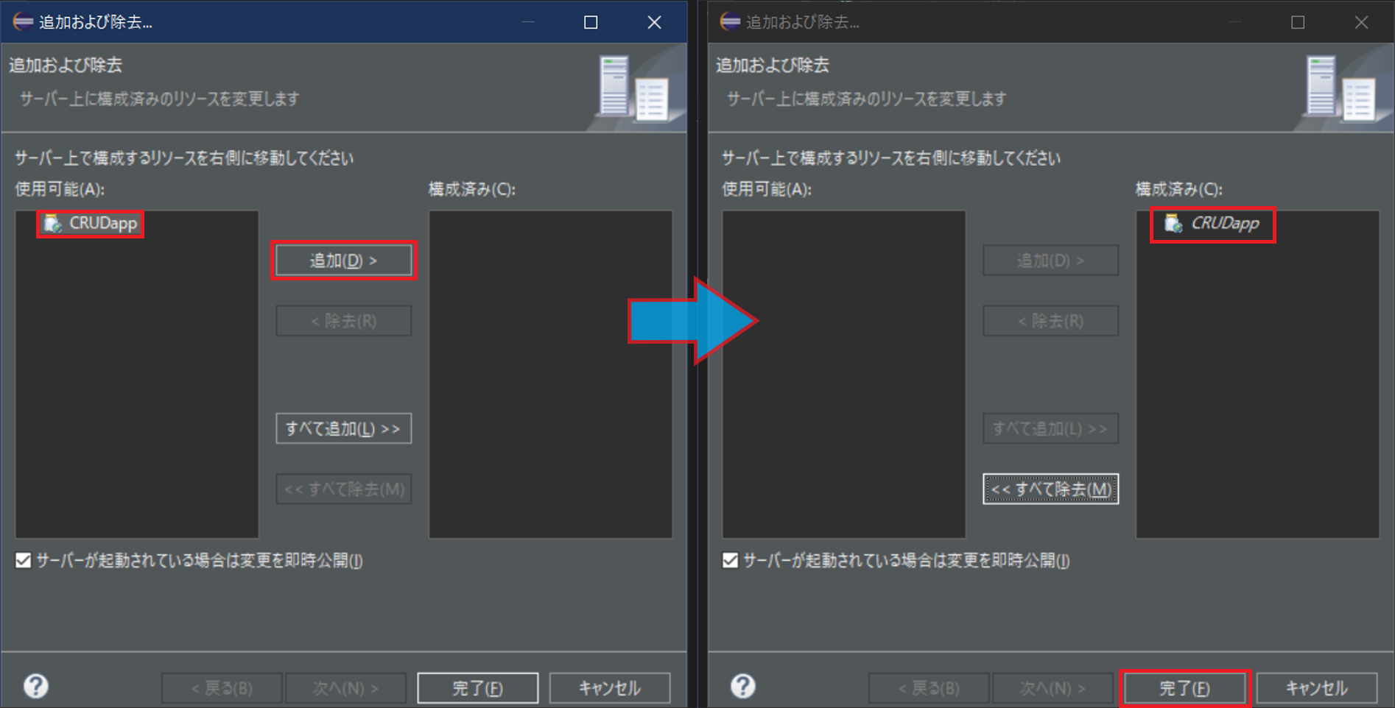
Task: Click 完了(F) in the right dialog
Action: click(x=1184, y=688)
